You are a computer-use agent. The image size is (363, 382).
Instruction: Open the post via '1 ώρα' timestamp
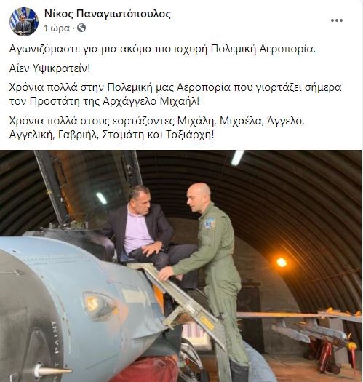click(57, 28)
